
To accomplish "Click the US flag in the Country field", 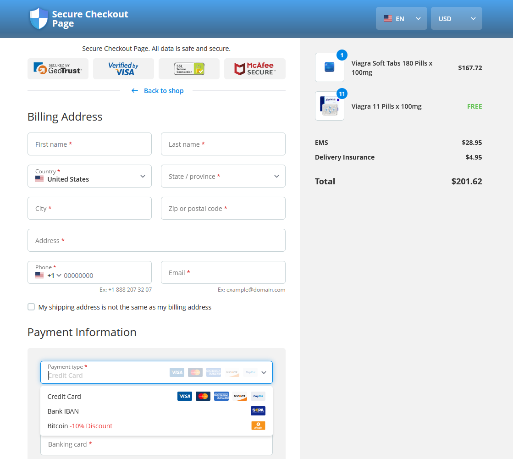I will click(x=39, y=179).
